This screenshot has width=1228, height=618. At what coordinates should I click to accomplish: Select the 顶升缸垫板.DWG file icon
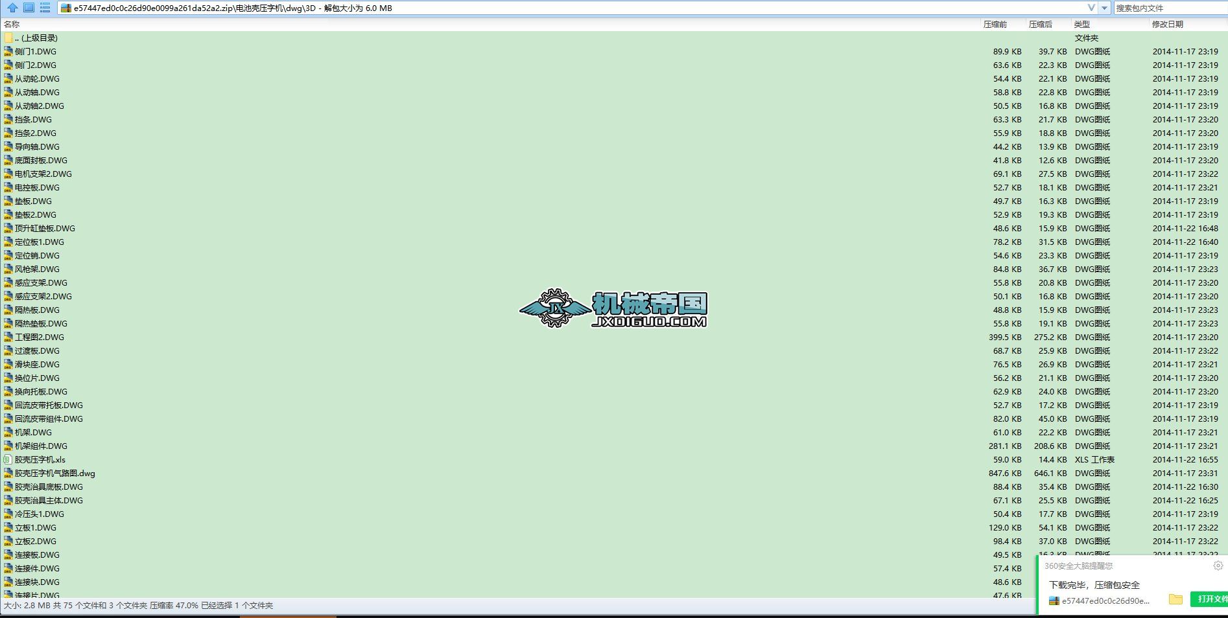pyautogui.click(x=8, y=228)
